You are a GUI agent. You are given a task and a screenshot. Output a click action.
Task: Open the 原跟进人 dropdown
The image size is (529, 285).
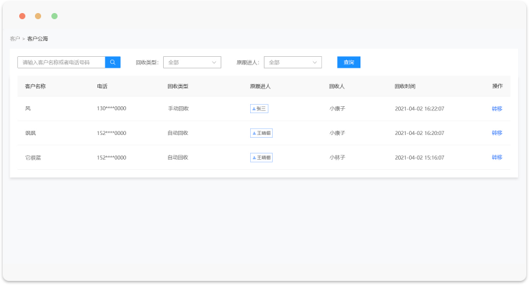(x=292, y=62)
